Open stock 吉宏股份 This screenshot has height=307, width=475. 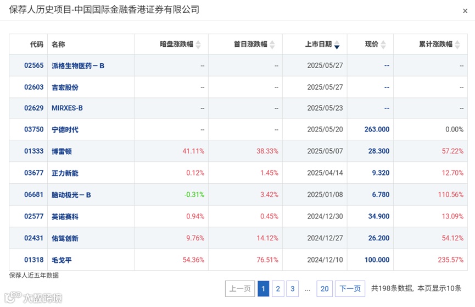(65, 87)
